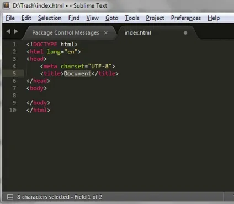Click the "en" string value
This screenshot has width=234, height=204.
[71, 52]
